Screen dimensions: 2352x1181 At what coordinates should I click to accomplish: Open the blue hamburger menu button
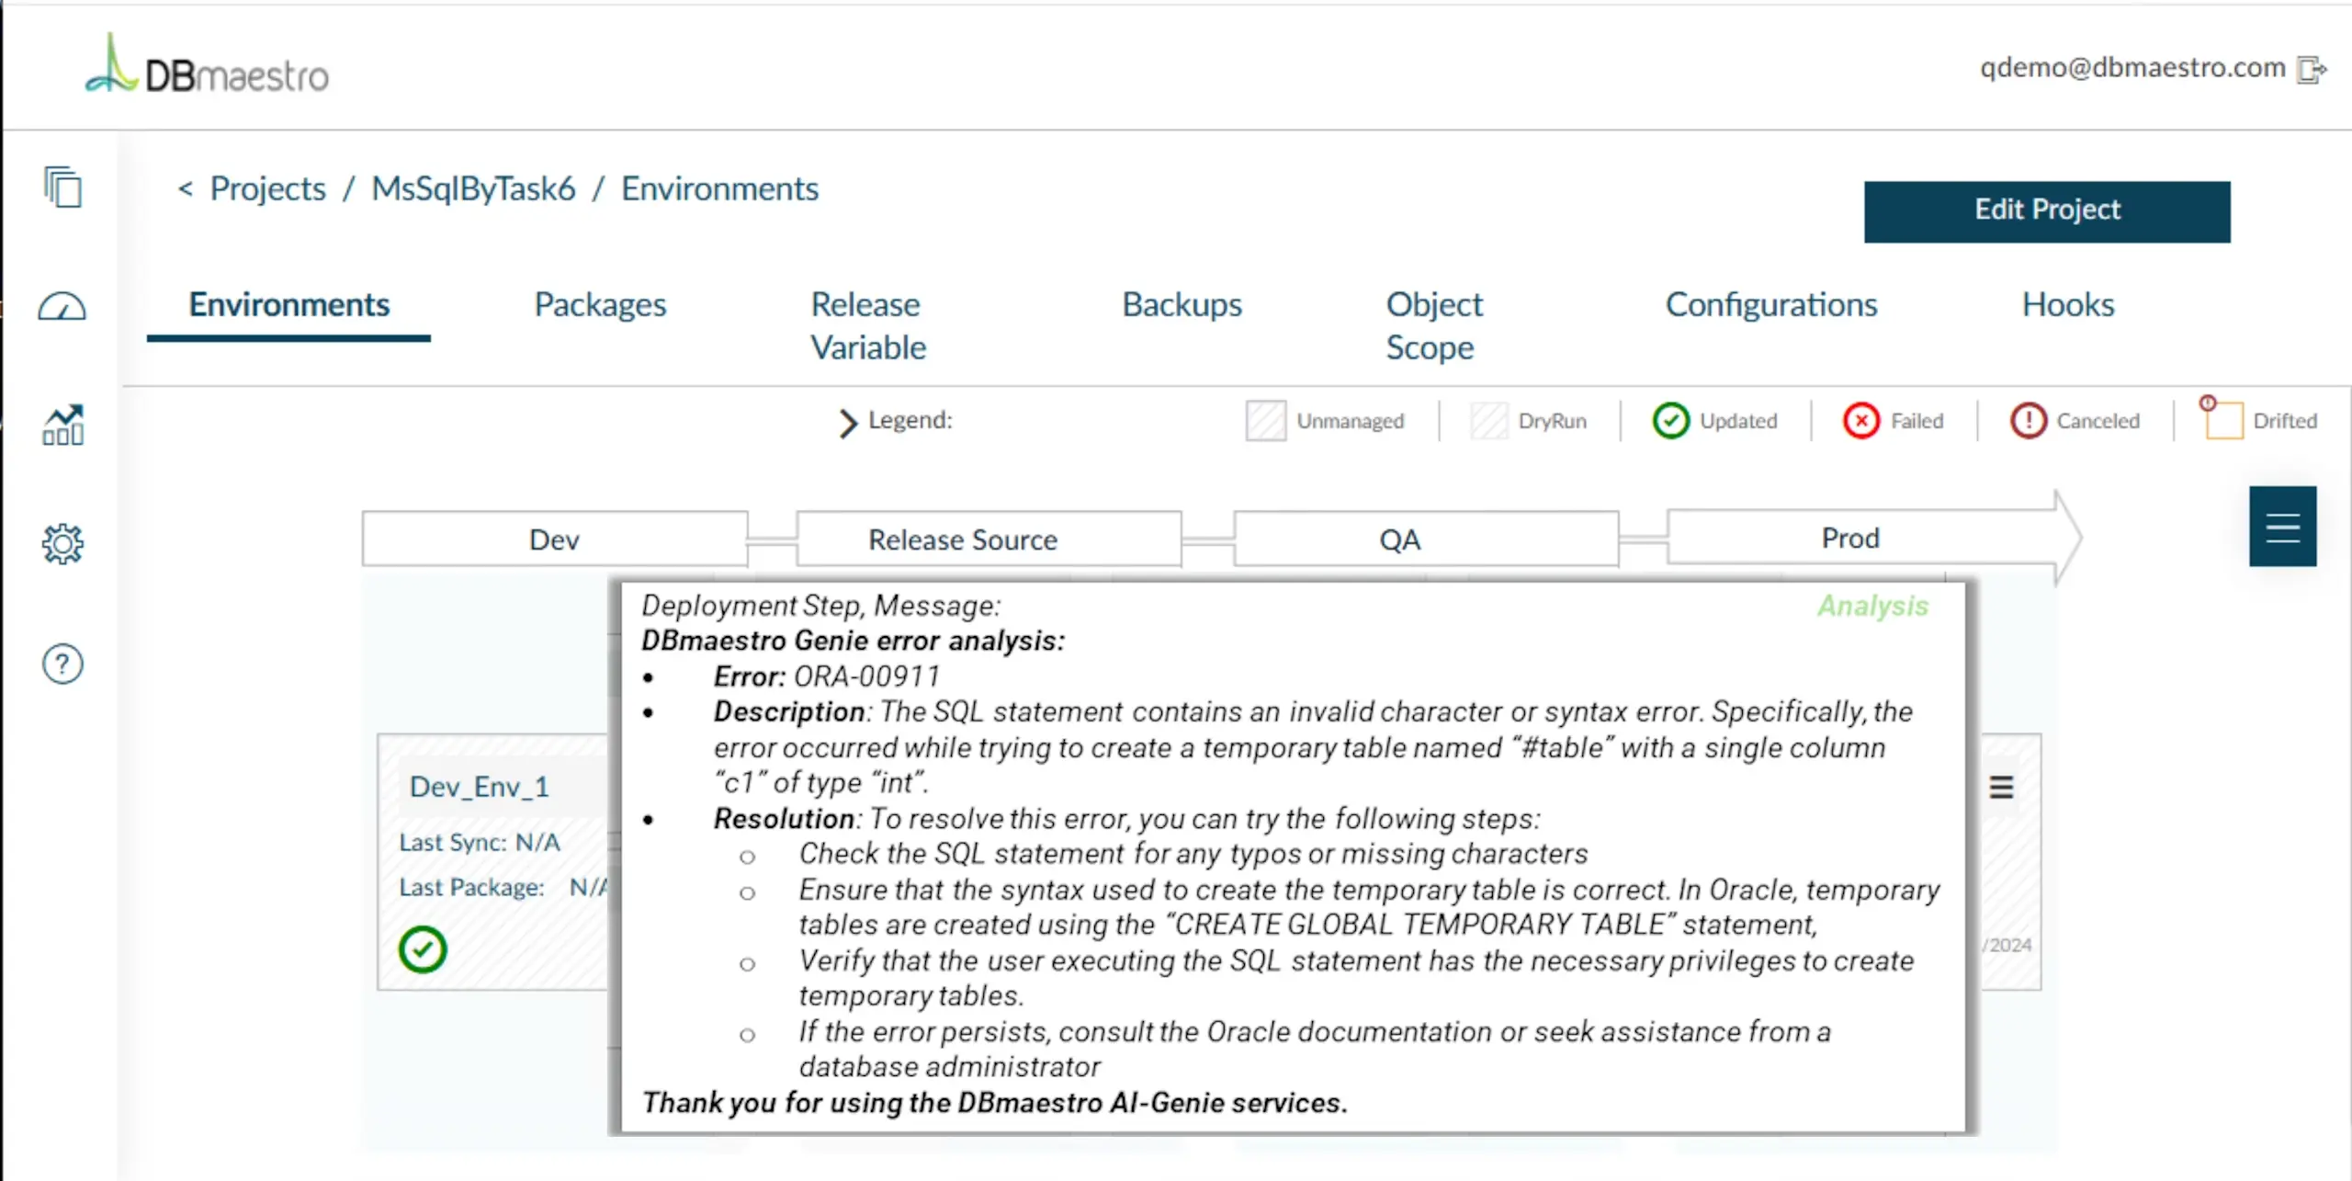pyautogui.click(x=2282, y=527)
